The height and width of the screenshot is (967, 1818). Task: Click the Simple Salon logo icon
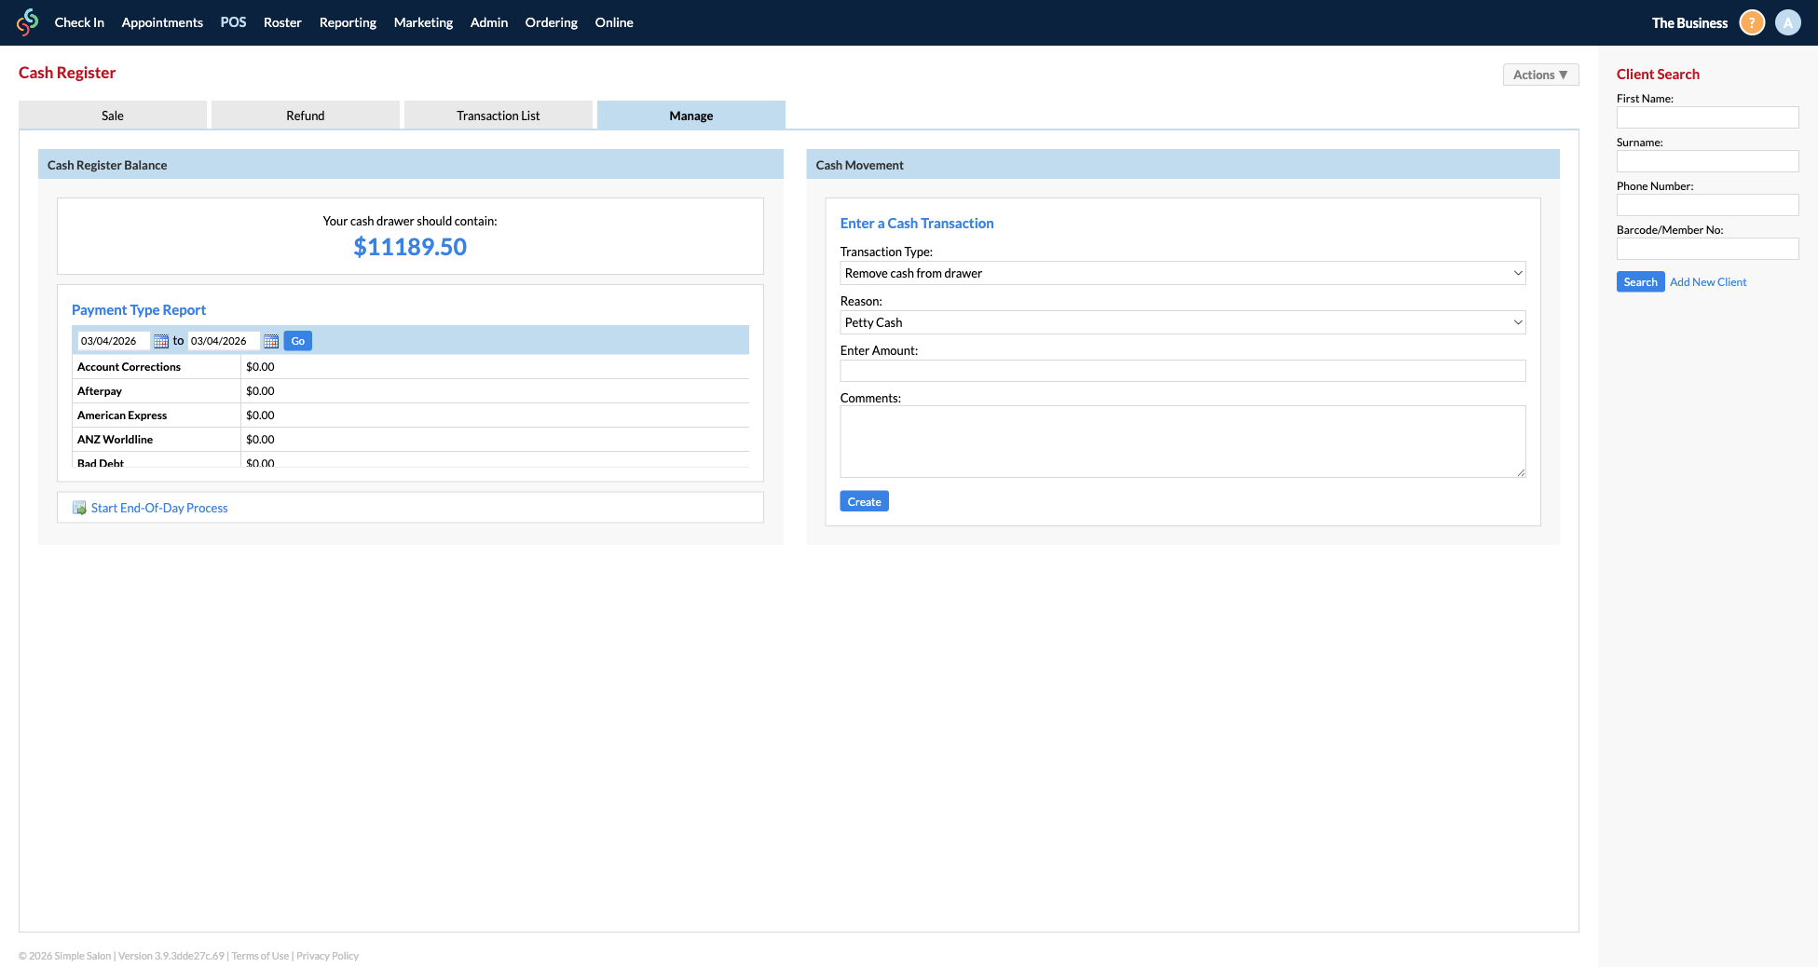coord(28,22)
